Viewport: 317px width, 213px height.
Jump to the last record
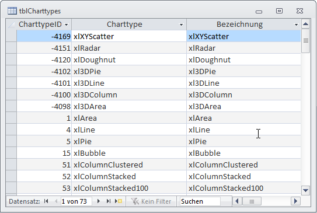109,201
